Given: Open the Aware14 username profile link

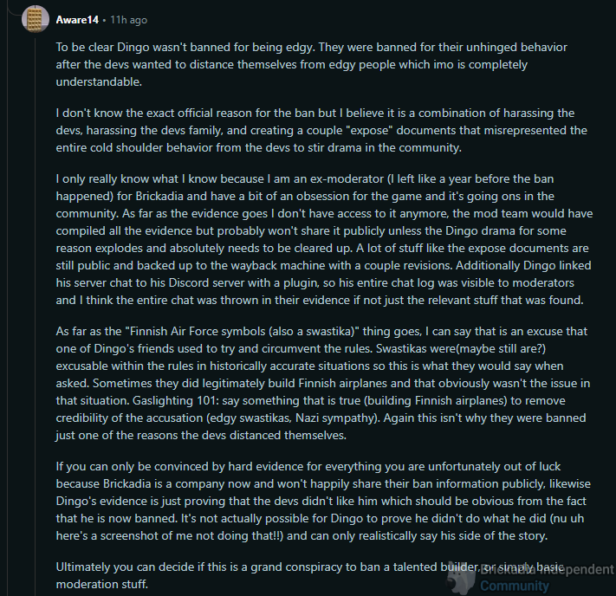Looking at the screenshot, I should click(x=77, y=20).
